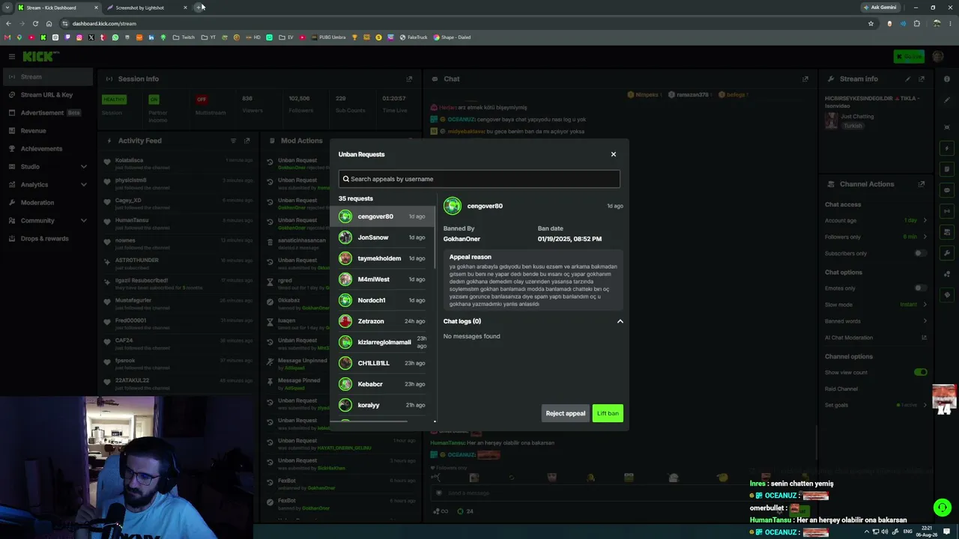Close the Unban Requests dialog

coord(613,154)
